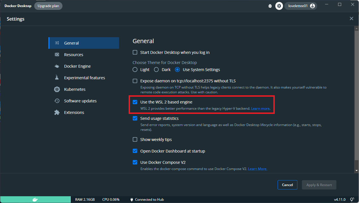Click the Kubernetes helm wheel icon
359x203 pixels.
(57, 89)
